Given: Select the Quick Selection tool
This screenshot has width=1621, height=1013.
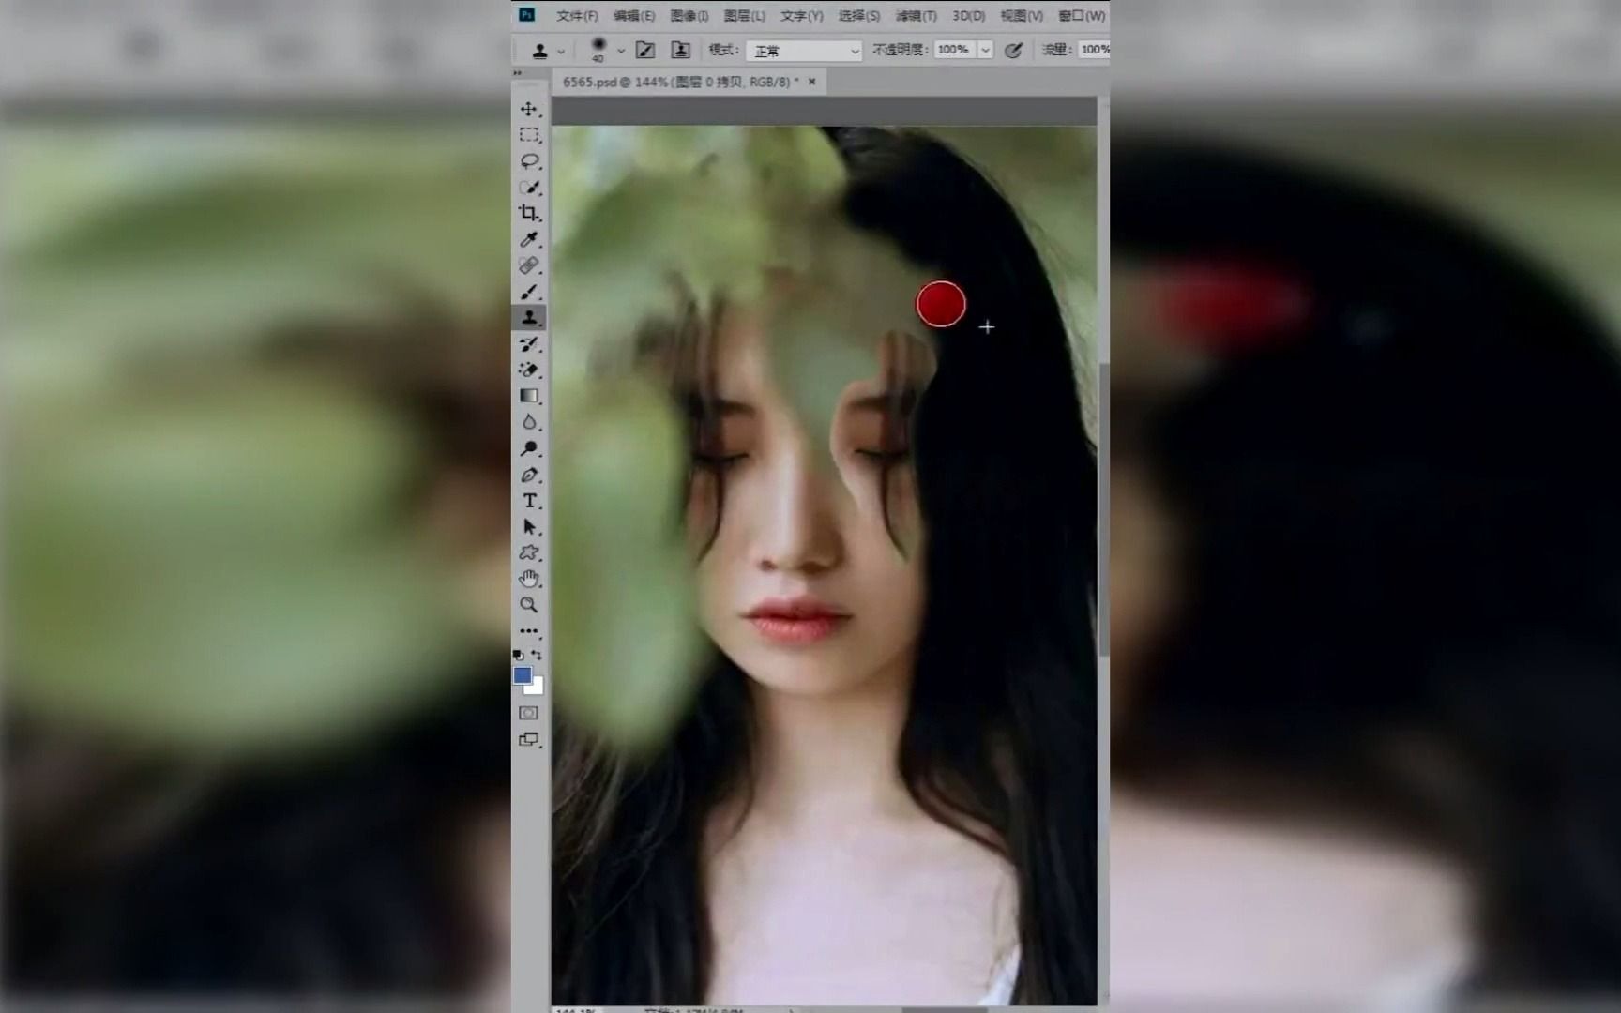Looking at the screenshot, I should coord(529,188).
